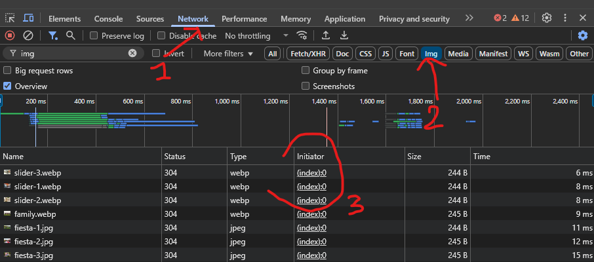Screen dimensions: 594x262
Task: Open DevTools settings gear
Action: click(546, 18)
